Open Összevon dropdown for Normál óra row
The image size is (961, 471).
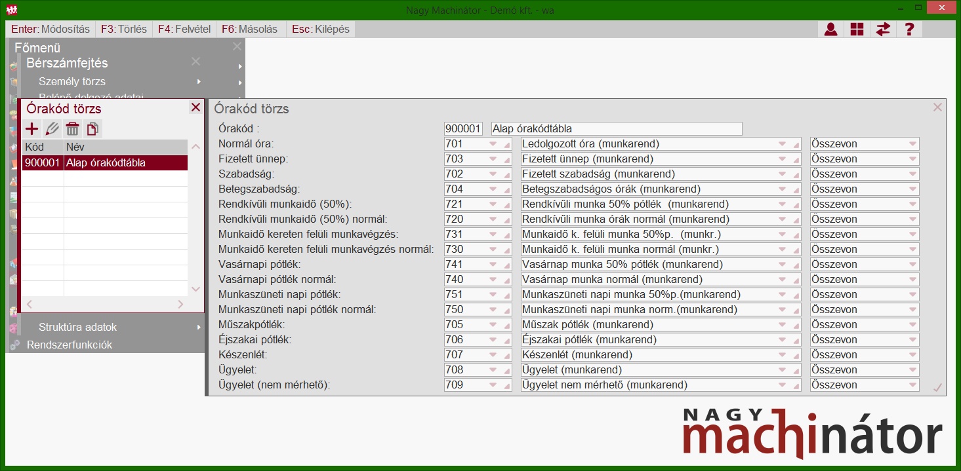(x=912, y=143)
